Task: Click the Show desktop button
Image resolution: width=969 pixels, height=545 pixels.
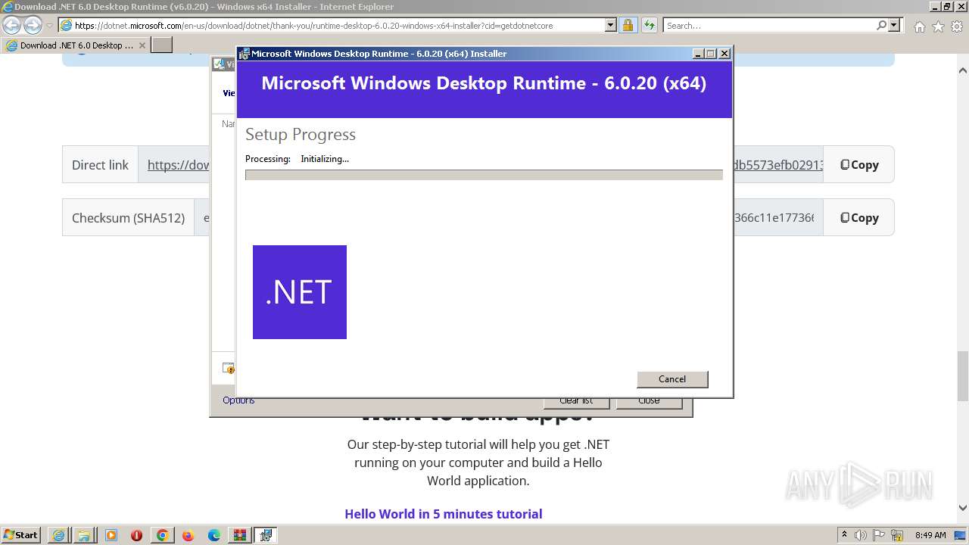Action: point(961,535)
